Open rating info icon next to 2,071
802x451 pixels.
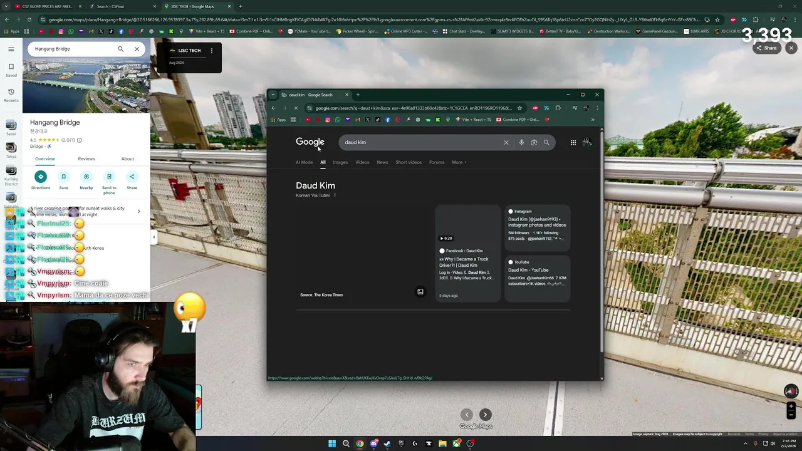point(79,140)
